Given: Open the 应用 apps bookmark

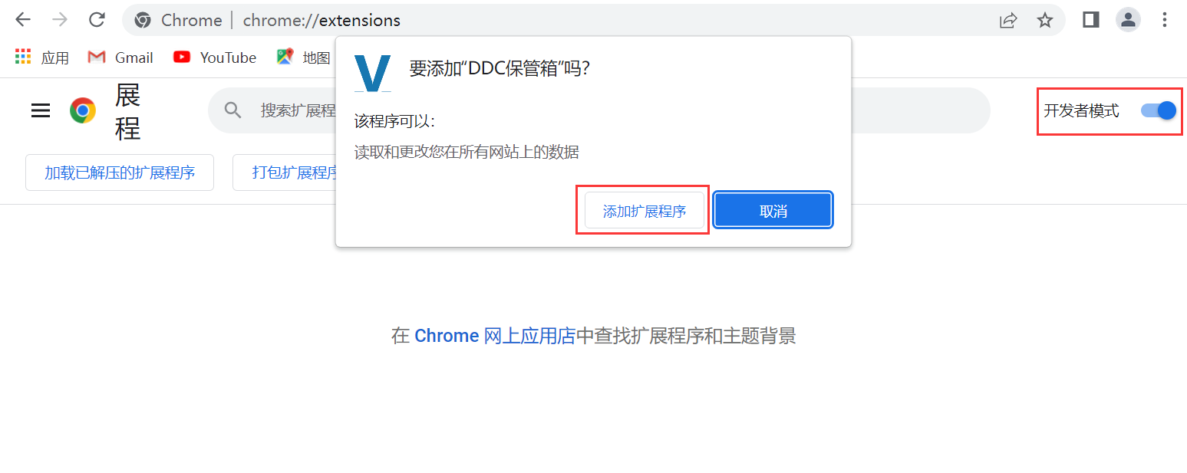Looking at the screenshot, I should click(42, 57).
